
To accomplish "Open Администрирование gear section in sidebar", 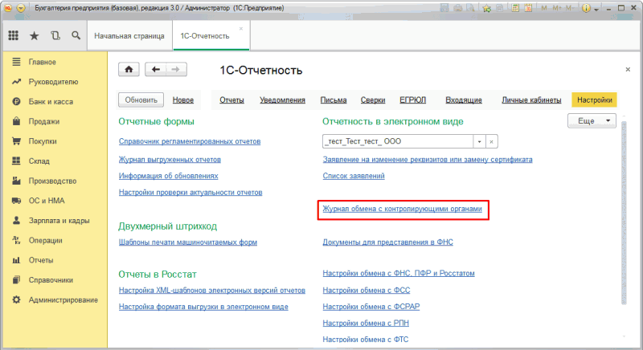I will 63,300.
